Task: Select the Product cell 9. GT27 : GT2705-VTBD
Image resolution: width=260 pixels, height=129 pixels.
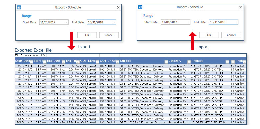Action: (x=210, y=119)
